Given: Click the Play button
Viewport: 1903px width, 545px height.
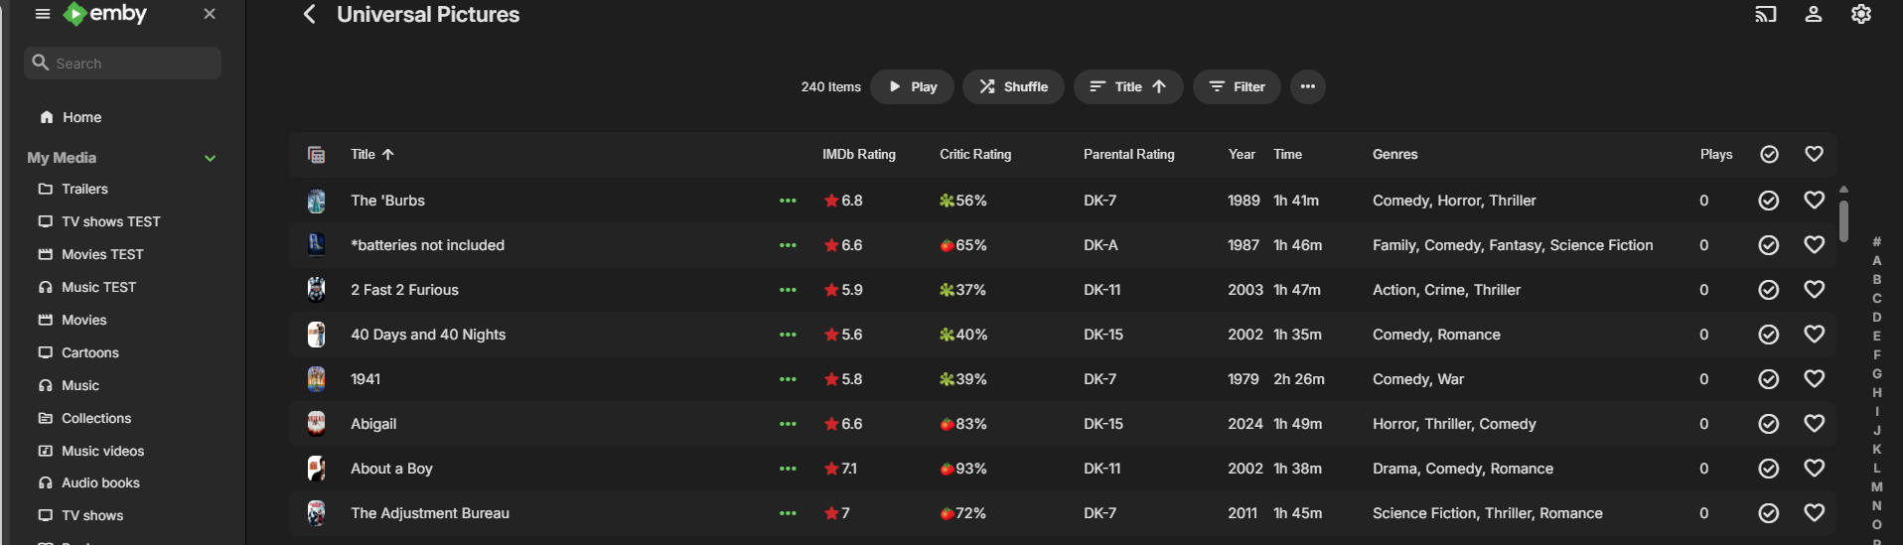Looking at the screenshot, I should (912, 86).
